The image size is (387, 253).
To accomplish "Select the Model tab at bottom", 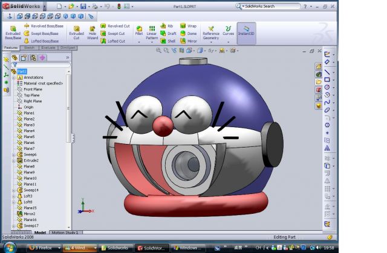I will click(x=40, y=233).
